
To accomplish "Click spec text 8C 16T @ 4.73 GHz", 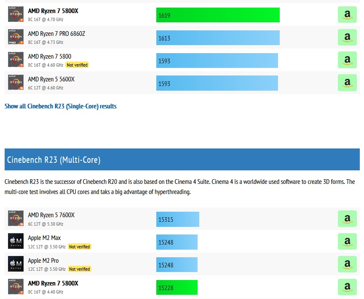I will [x=45, y=42].
